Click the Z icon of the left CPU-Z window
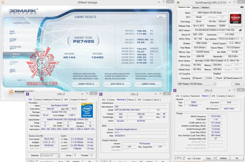The height and width of the screenshot is (162, 245). (x=27, y=94)
